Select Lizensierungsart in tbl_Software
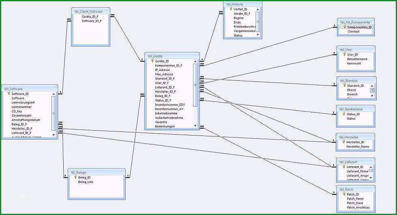Screen dimensions: 397x215 [x=23, y=103]
